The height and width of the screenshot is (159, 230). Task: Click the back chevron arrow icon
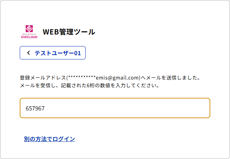coord(29,53)
